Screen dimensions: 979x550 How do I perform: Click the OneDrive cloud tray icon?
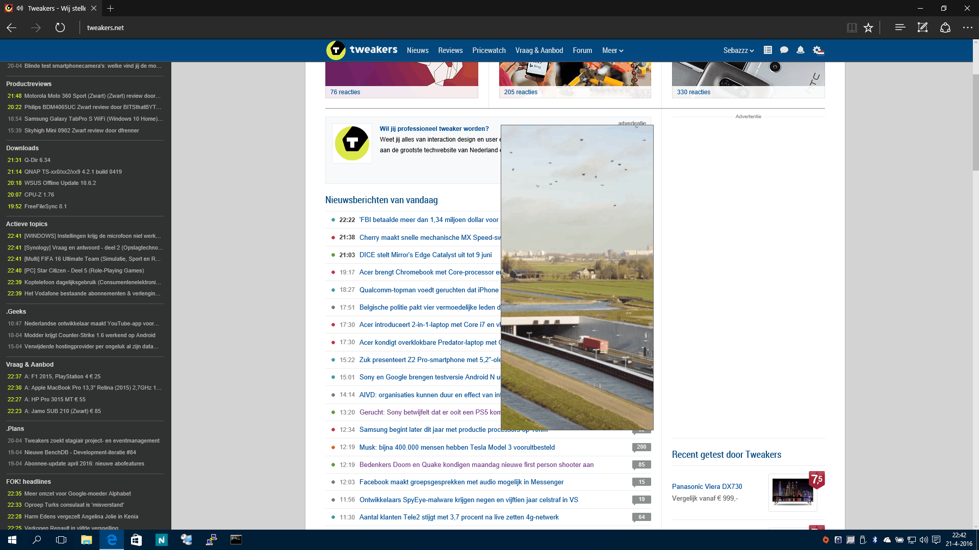(x=887, y=540)
